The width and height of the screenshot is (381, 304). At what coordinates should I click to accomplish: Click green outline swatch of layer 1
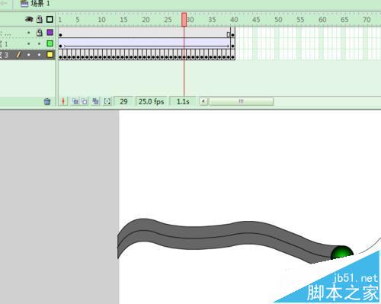coord(50,43)
